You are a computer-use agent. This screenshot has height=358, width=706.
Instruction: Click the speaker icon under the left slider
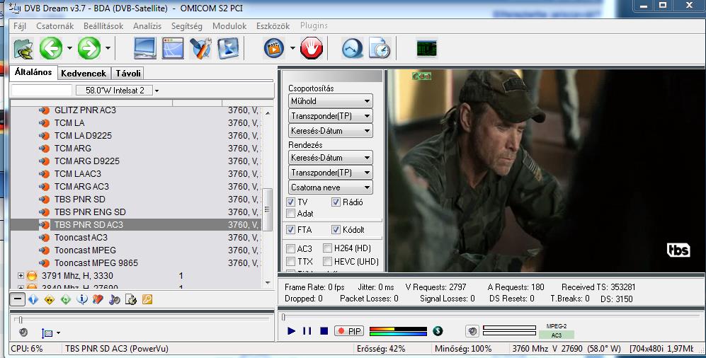click(23, 333)
